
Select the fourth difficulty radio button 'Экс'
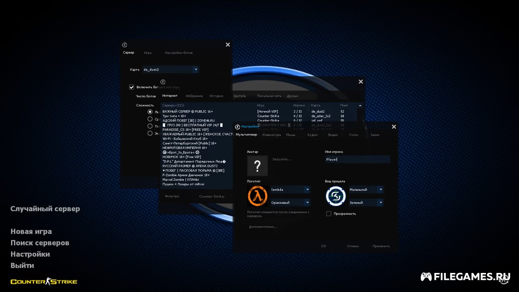(x=150, y=133)
